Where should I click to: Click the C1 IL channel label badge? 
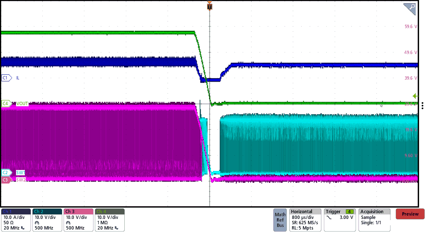(x=6, y=78)
